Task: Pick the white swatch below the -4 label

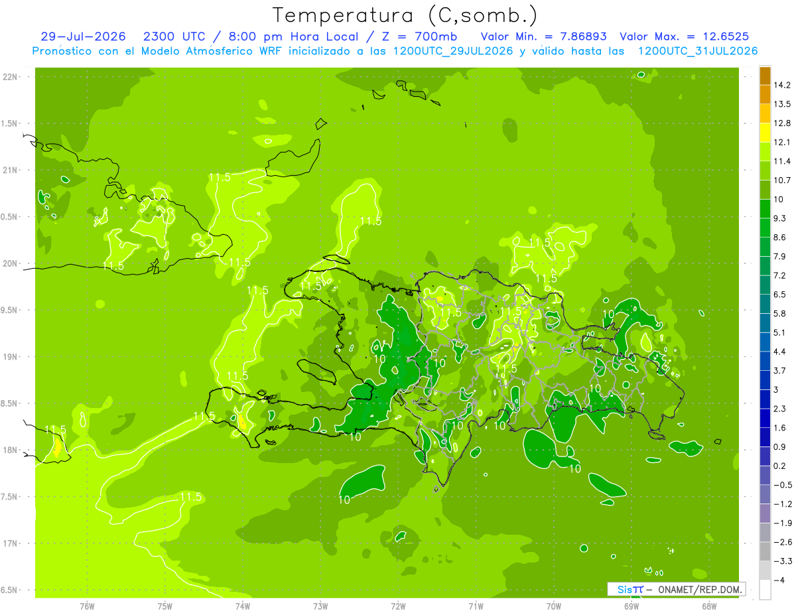Action: [x=765, y=590]
